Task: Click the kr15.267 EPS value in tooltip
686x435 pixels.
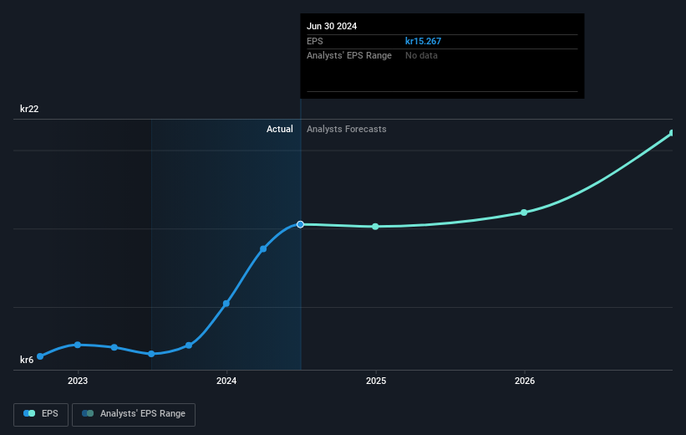Action: 423,41
